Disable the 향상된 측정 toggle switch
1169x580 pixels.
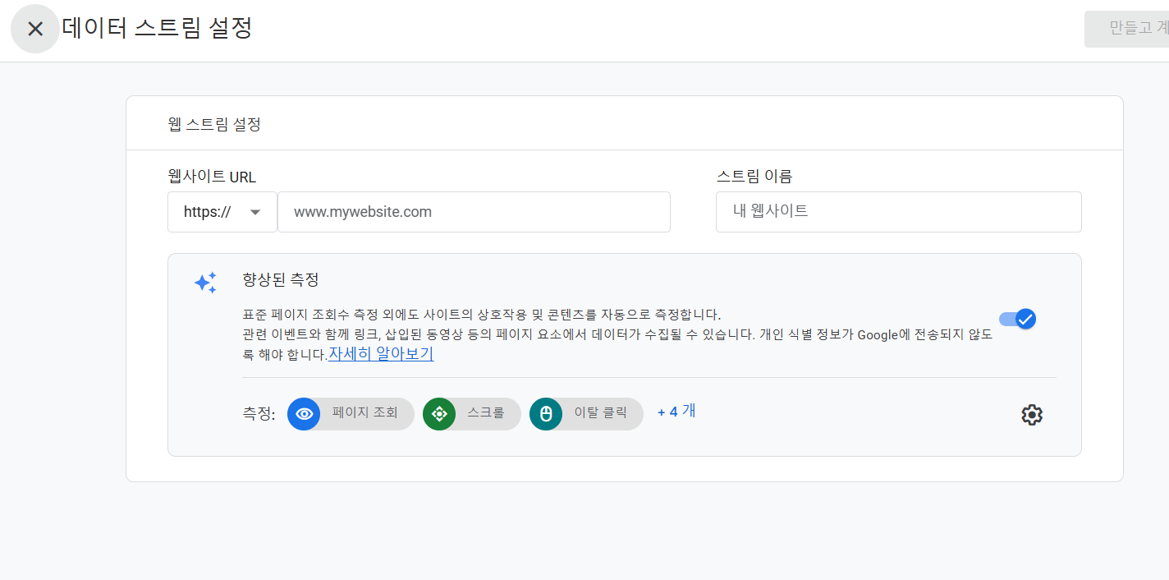(x=1018, y=319)
